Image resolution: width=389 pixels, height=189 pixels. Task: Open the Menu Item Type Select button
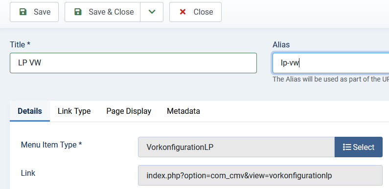359,147
